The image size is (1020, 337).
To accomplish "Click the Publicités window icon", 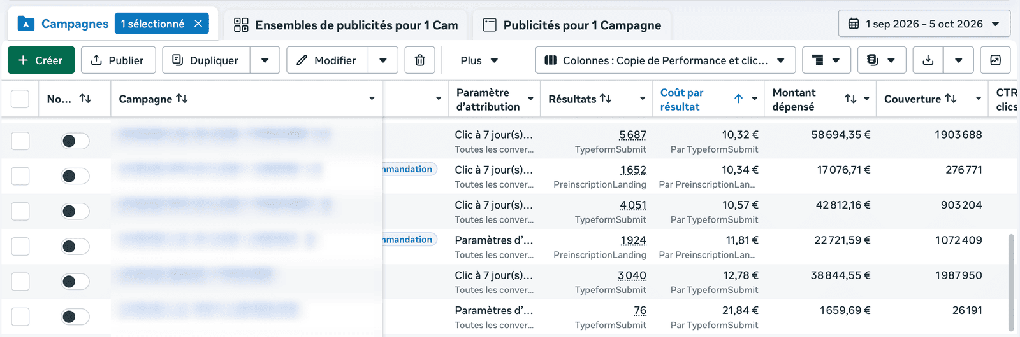I will (x=490, y=25).
